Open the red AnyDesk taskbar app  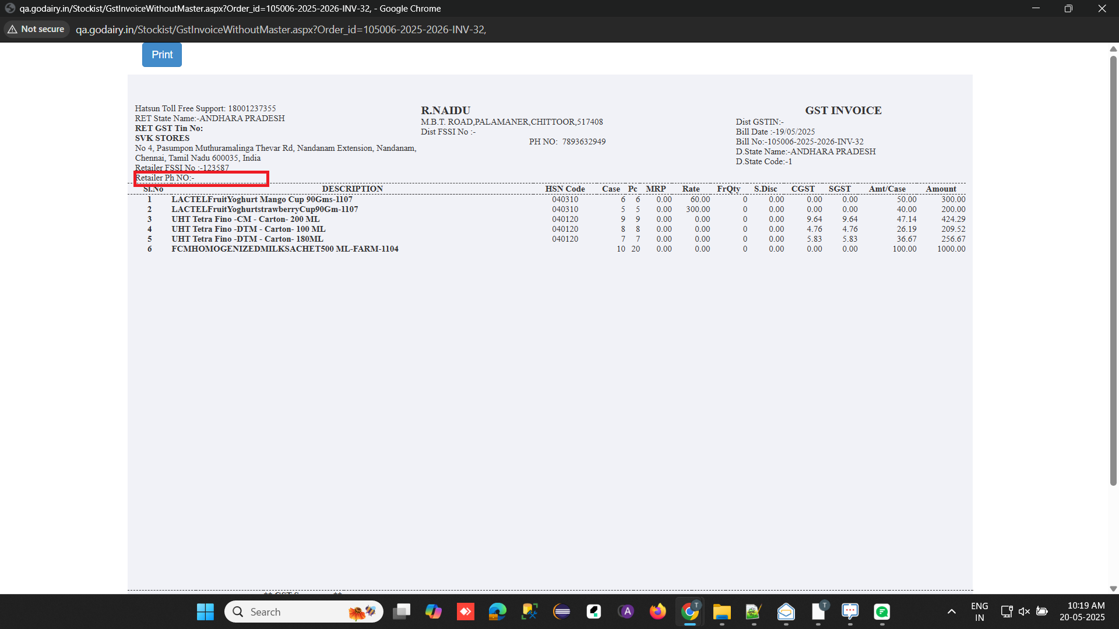tap(466, 612)
